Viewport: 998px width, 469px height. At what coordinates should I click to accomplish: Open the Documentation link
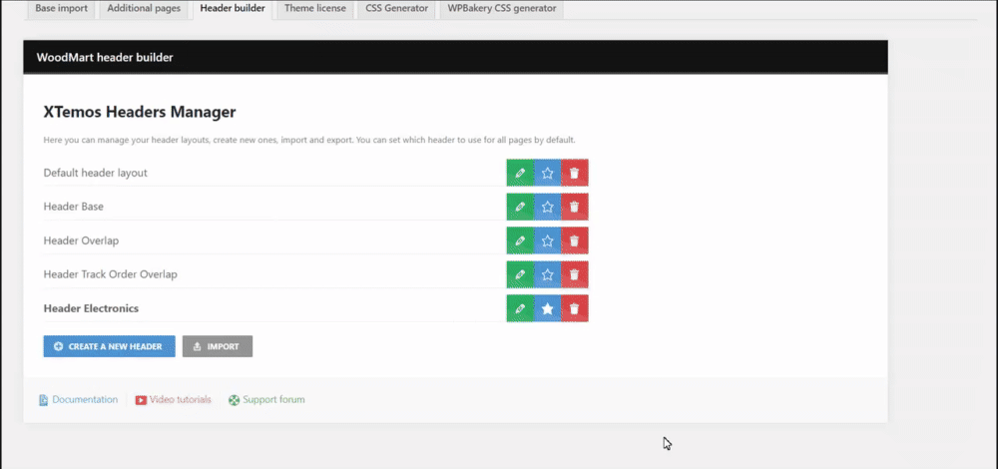tap(78, 399)
